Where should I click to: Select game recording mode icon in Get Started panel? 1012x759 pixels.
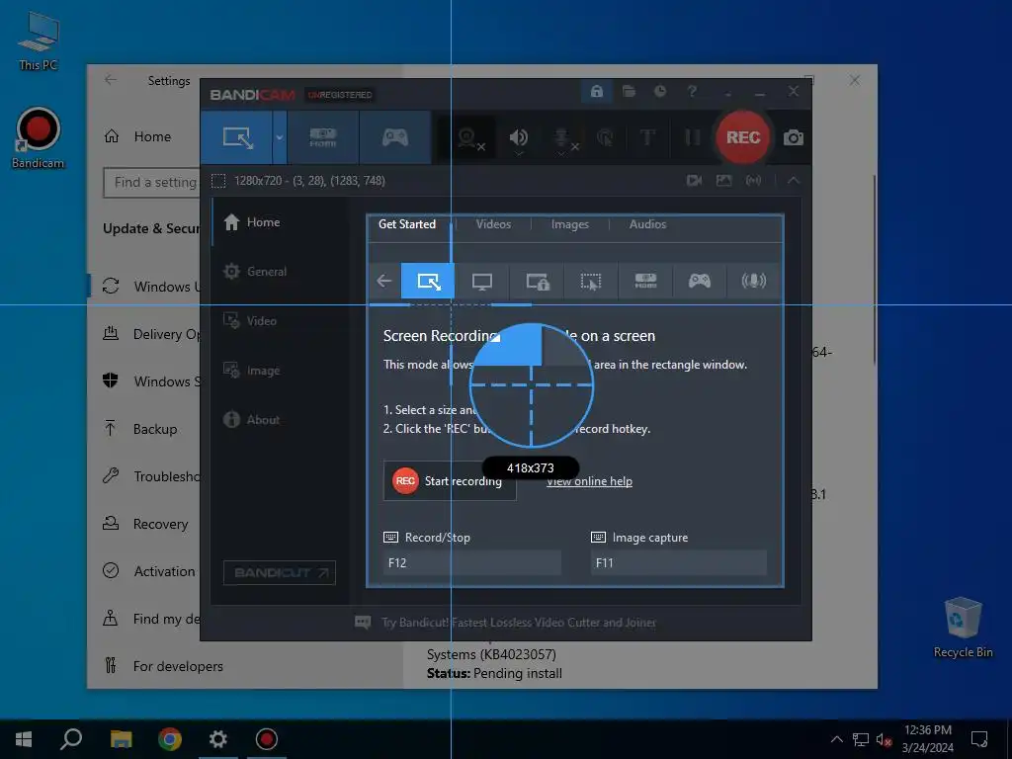coord(700,281)
